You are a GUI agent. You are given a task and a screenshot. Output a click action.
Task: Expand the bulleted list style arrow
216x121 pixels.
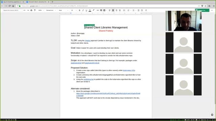[136, 10]
